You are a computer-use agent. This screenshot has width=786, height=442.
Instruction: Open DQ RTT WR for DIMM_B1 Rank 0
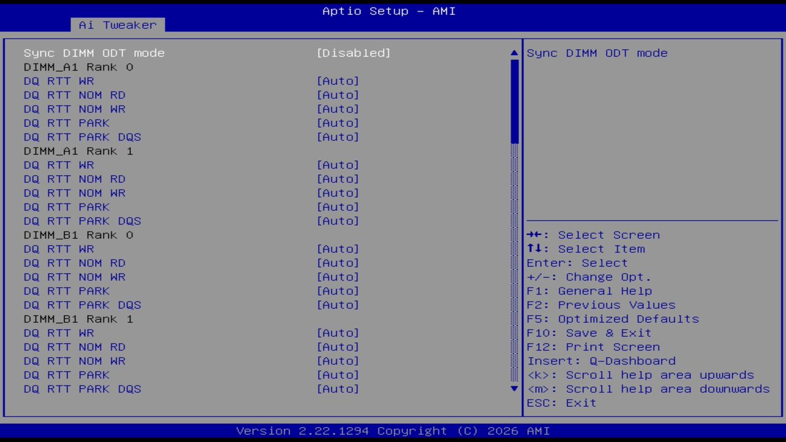coord(59,249)
